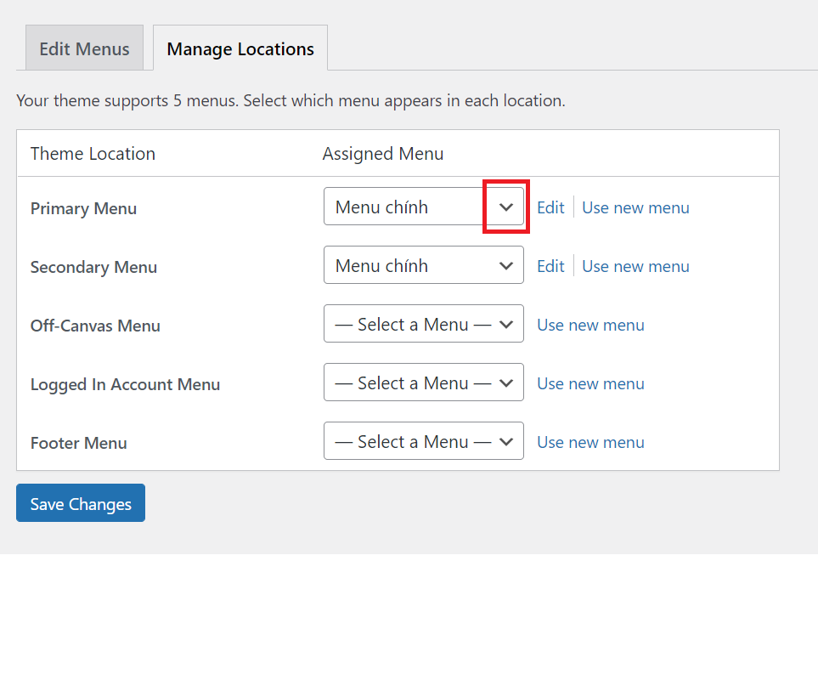Click Use new menu for Footer Menu
818x680 pixels.
pos(590,442)
